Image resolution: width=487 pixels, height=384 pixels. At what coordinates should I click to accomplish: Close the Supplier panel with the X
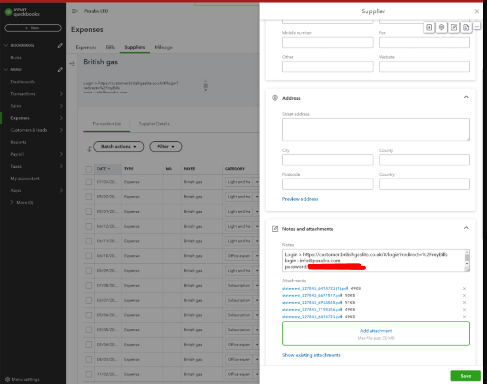[477, 11]
